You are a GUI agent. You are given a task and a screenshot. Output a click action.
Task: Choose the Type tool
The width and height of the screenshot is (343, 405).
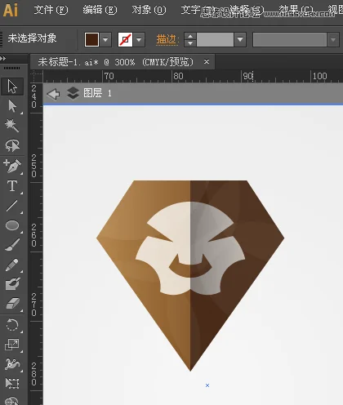tap(12, 186)
